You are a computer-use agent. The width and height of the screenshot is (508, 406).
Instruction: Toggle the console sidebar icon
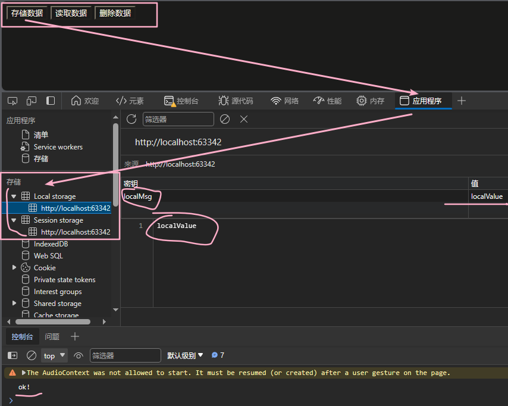[12, 355]
